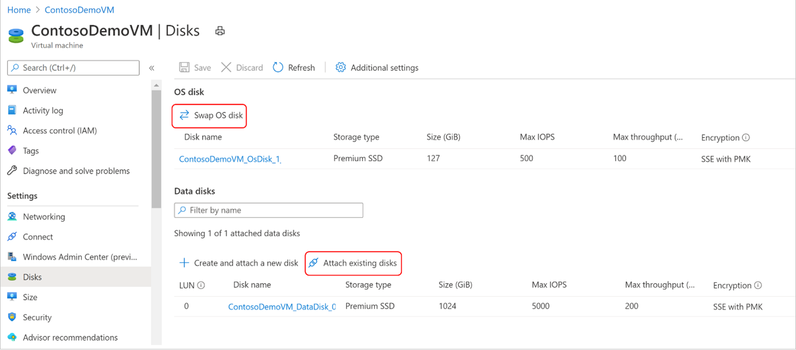Collapse the left navigation menu

151,68
